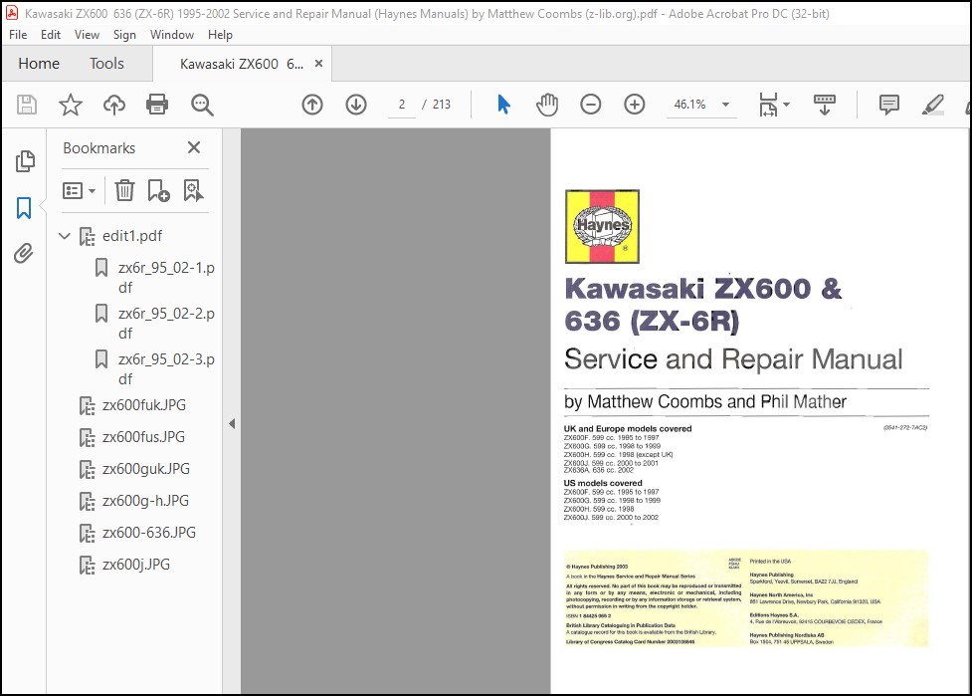Add a star bookmark to this file
Screen dimensions: 972x696
[x=70, y=105]
